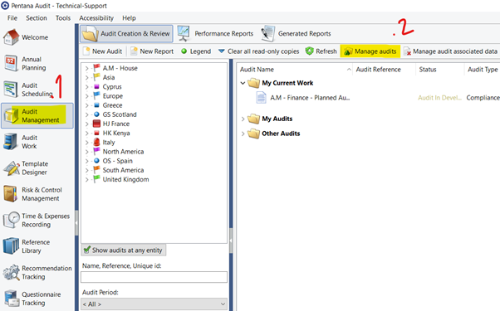
Task: Click the Performance Reports chart icon
Action: point(184,33)
